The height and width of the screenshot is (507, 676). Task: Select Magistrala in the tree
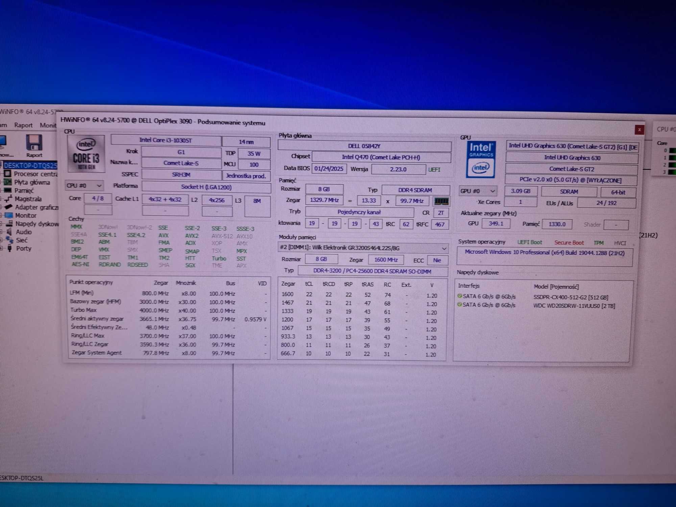pos(28,199)
